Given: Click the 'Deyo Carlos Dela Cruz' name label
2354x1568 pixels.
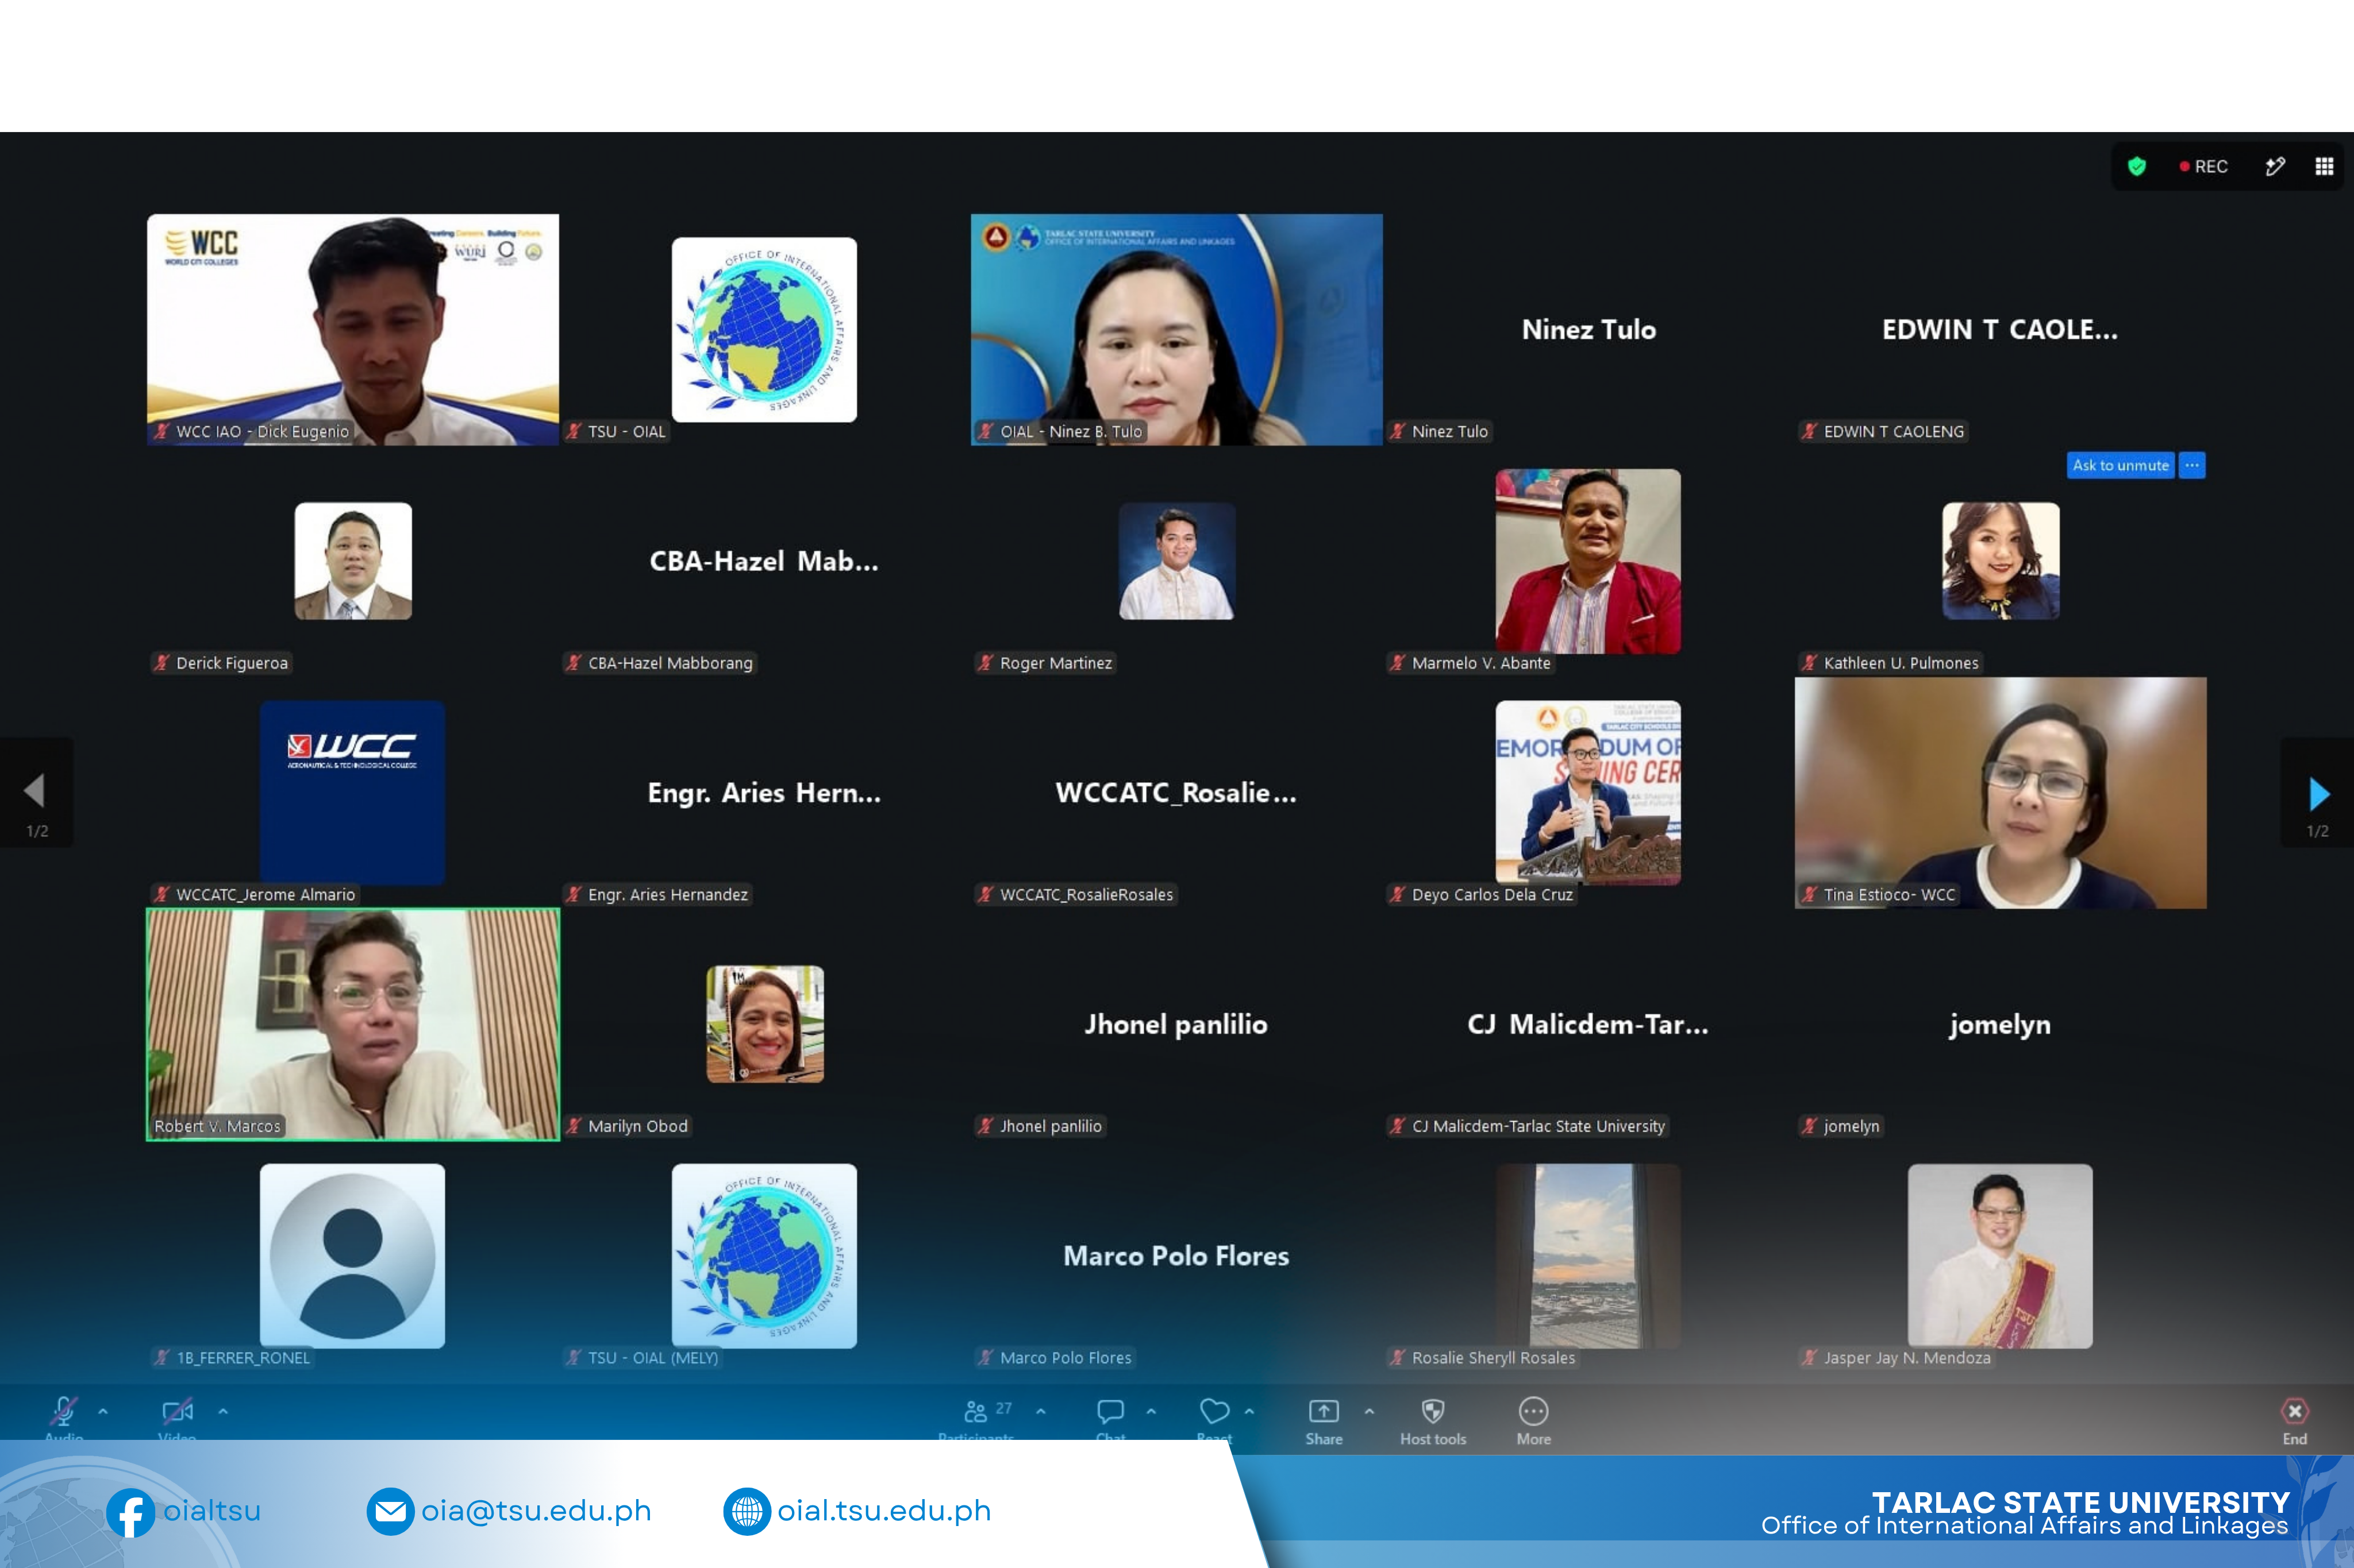Looking at the screenshot, I should tap(1491, 895).
